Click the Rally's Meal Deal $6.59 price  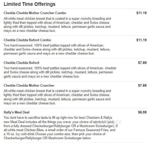tap(142, 112)
